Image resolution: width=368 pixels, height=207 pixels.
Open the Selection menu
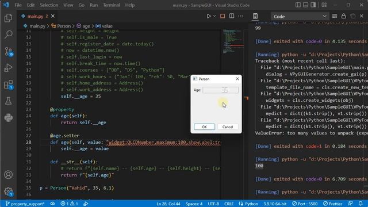(x=49, y=5)
